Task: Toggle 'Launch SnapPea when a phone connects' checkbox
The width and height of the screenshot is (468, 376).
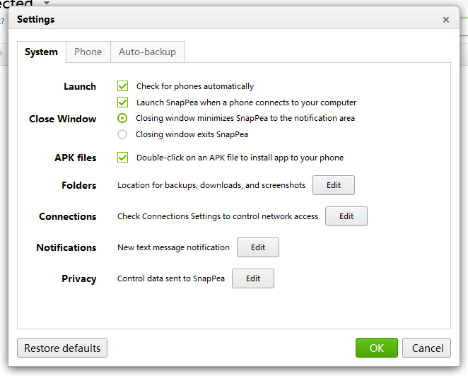Action: (x=123, y=102)
